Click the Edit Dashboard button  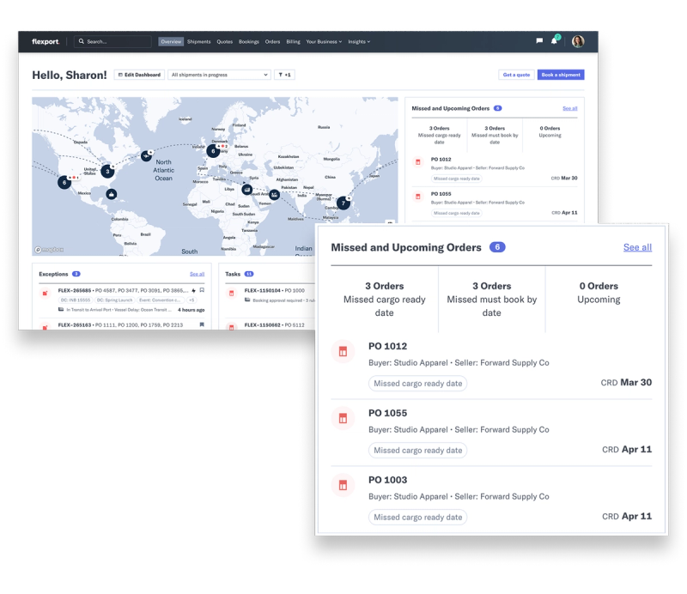139,75
